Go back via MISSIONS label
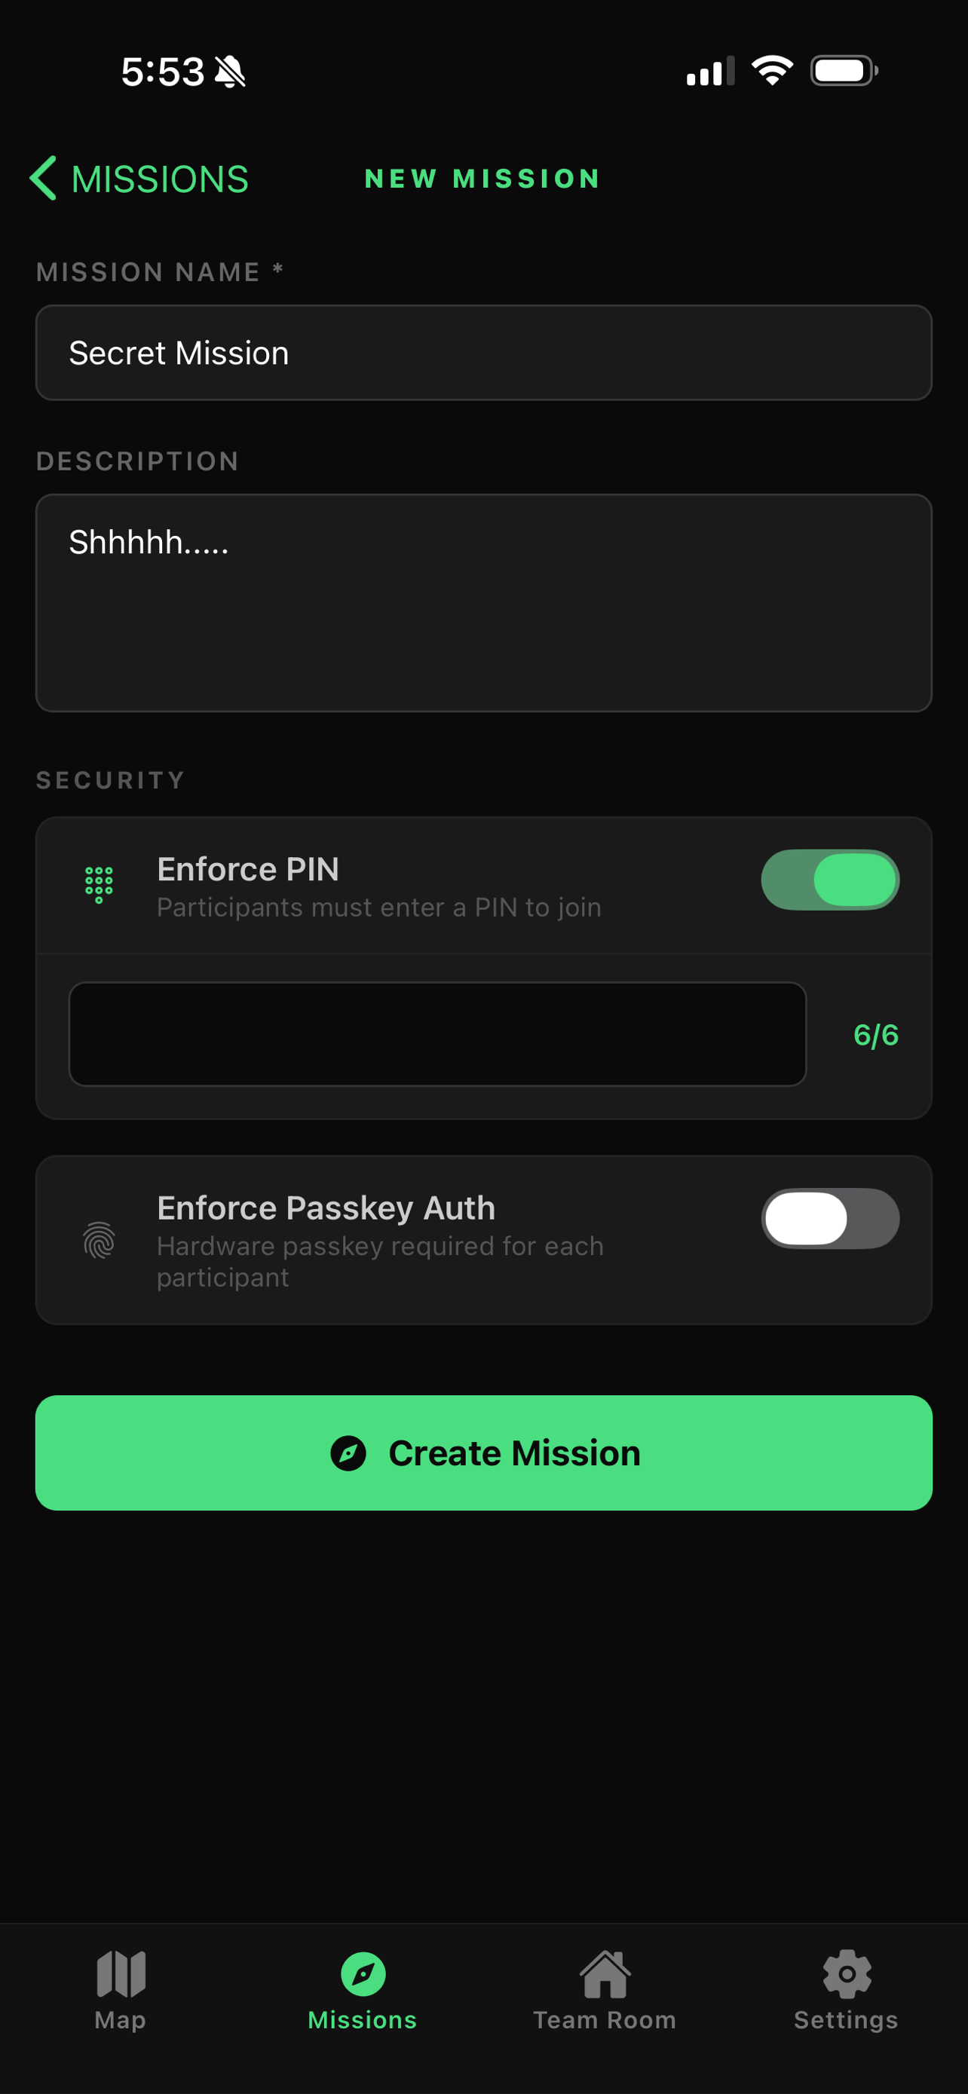 tap(160, 179)
